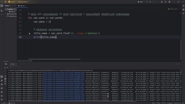Clear all console output trash icon
Viewport: 185px width, 104px height.
(x=5, y=84)
